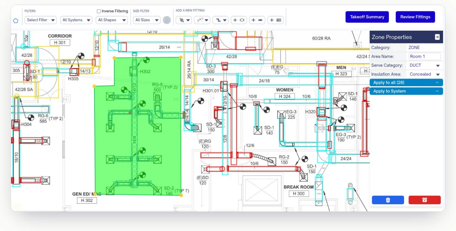Click the last plus add fitting button

(x=275, y=20)
